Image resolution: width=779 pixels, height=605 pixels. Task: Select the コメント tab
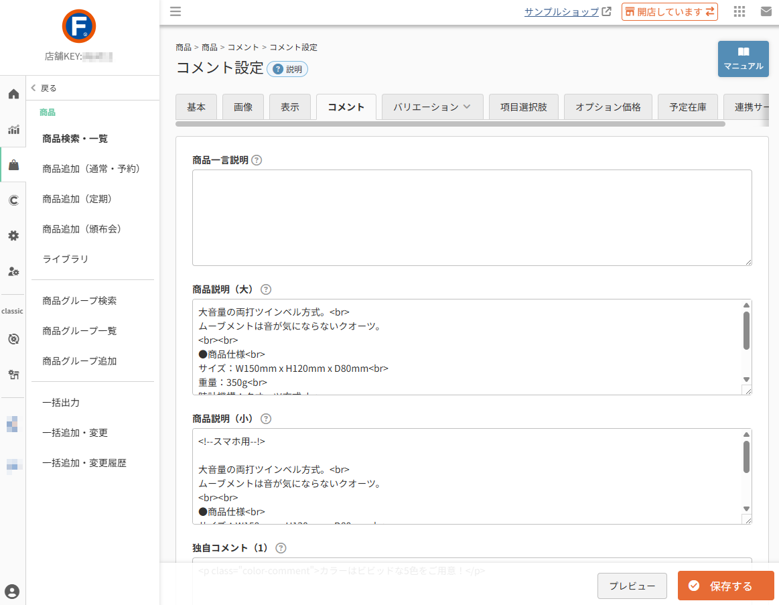point(346,107)
